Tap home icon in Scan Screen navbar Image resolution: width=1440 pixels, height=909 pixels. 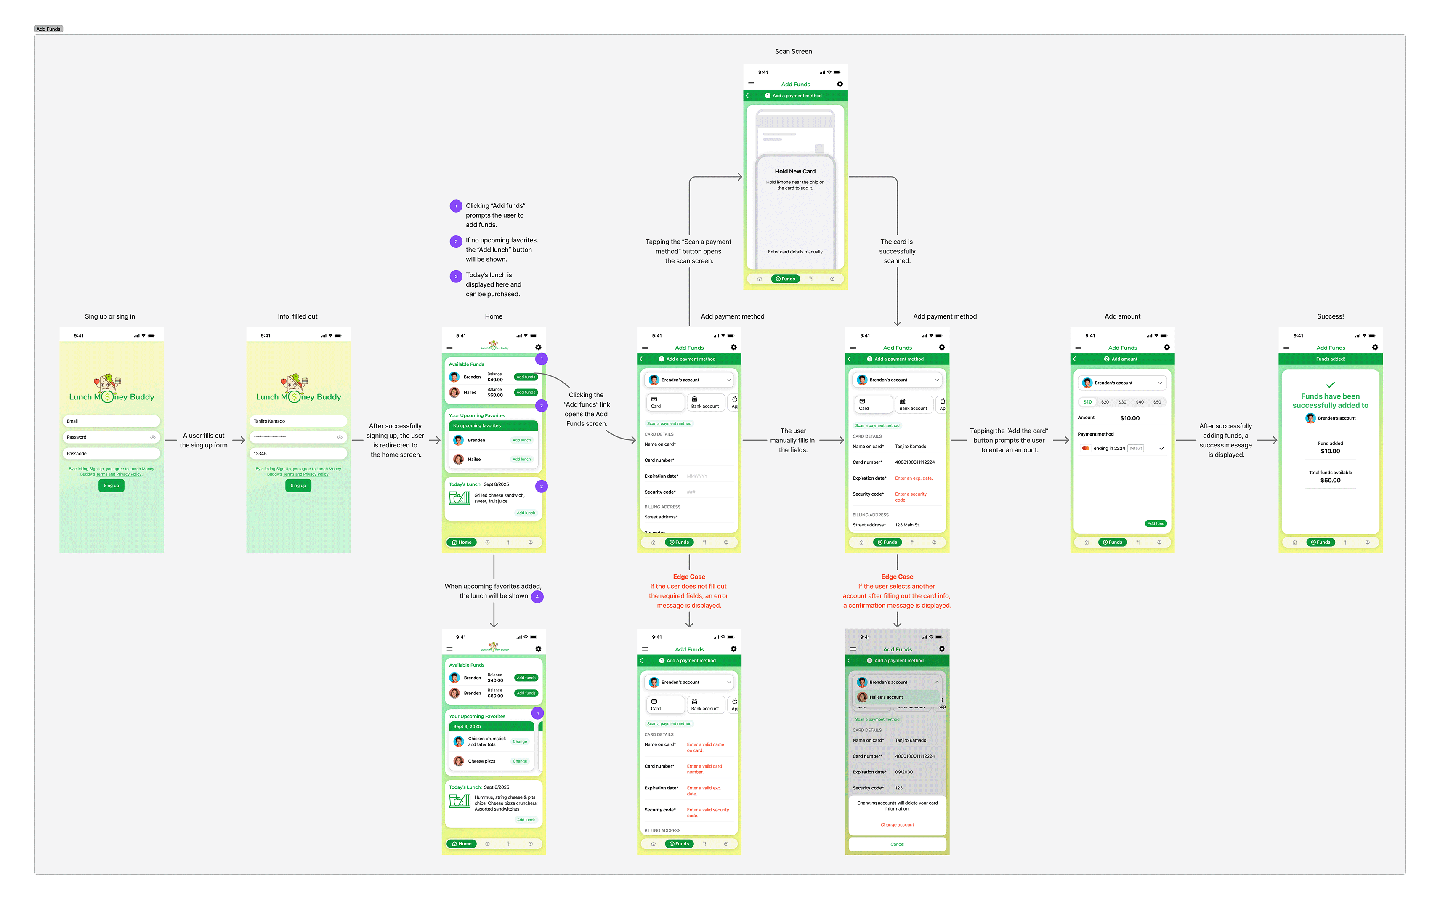pyautogui.click(x=760, y=279)
